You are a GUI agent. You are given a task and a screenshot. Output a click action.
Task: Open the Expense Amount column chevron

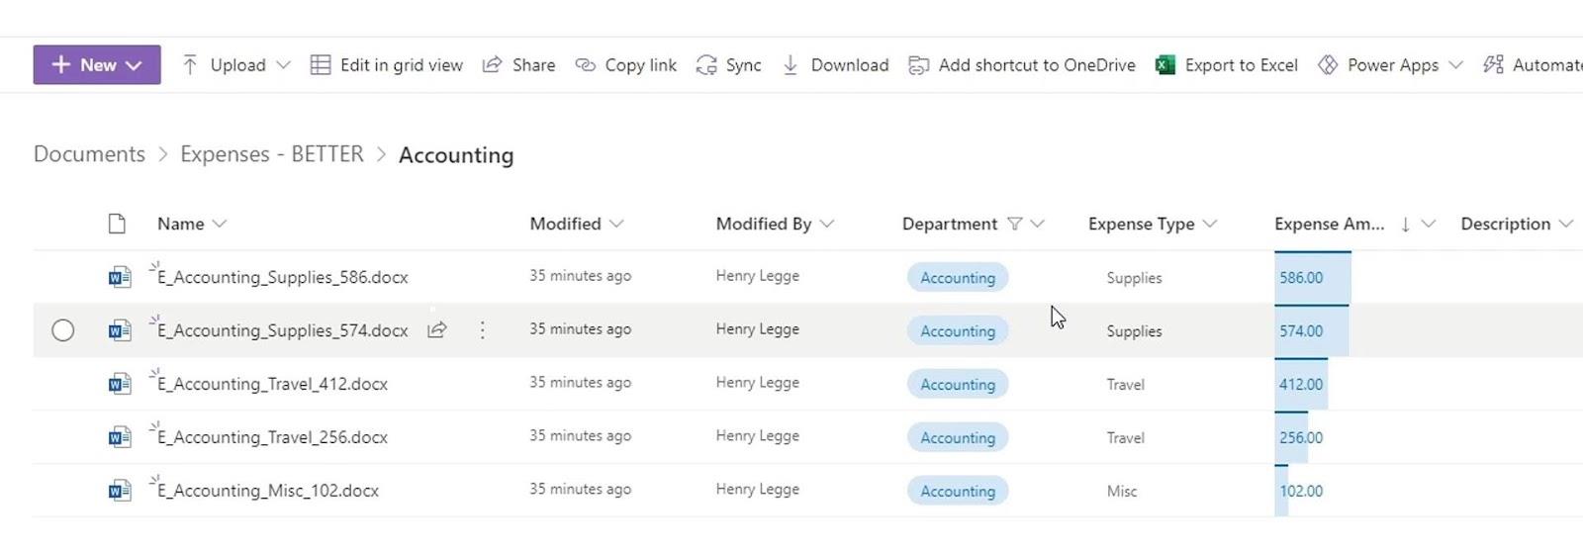(x=1428, y=225)
